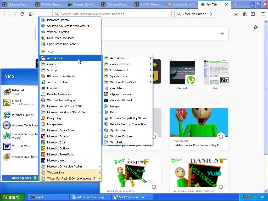Open Notepad++
The width and height of the screenshot is (268, 201).
click(70, 124)
